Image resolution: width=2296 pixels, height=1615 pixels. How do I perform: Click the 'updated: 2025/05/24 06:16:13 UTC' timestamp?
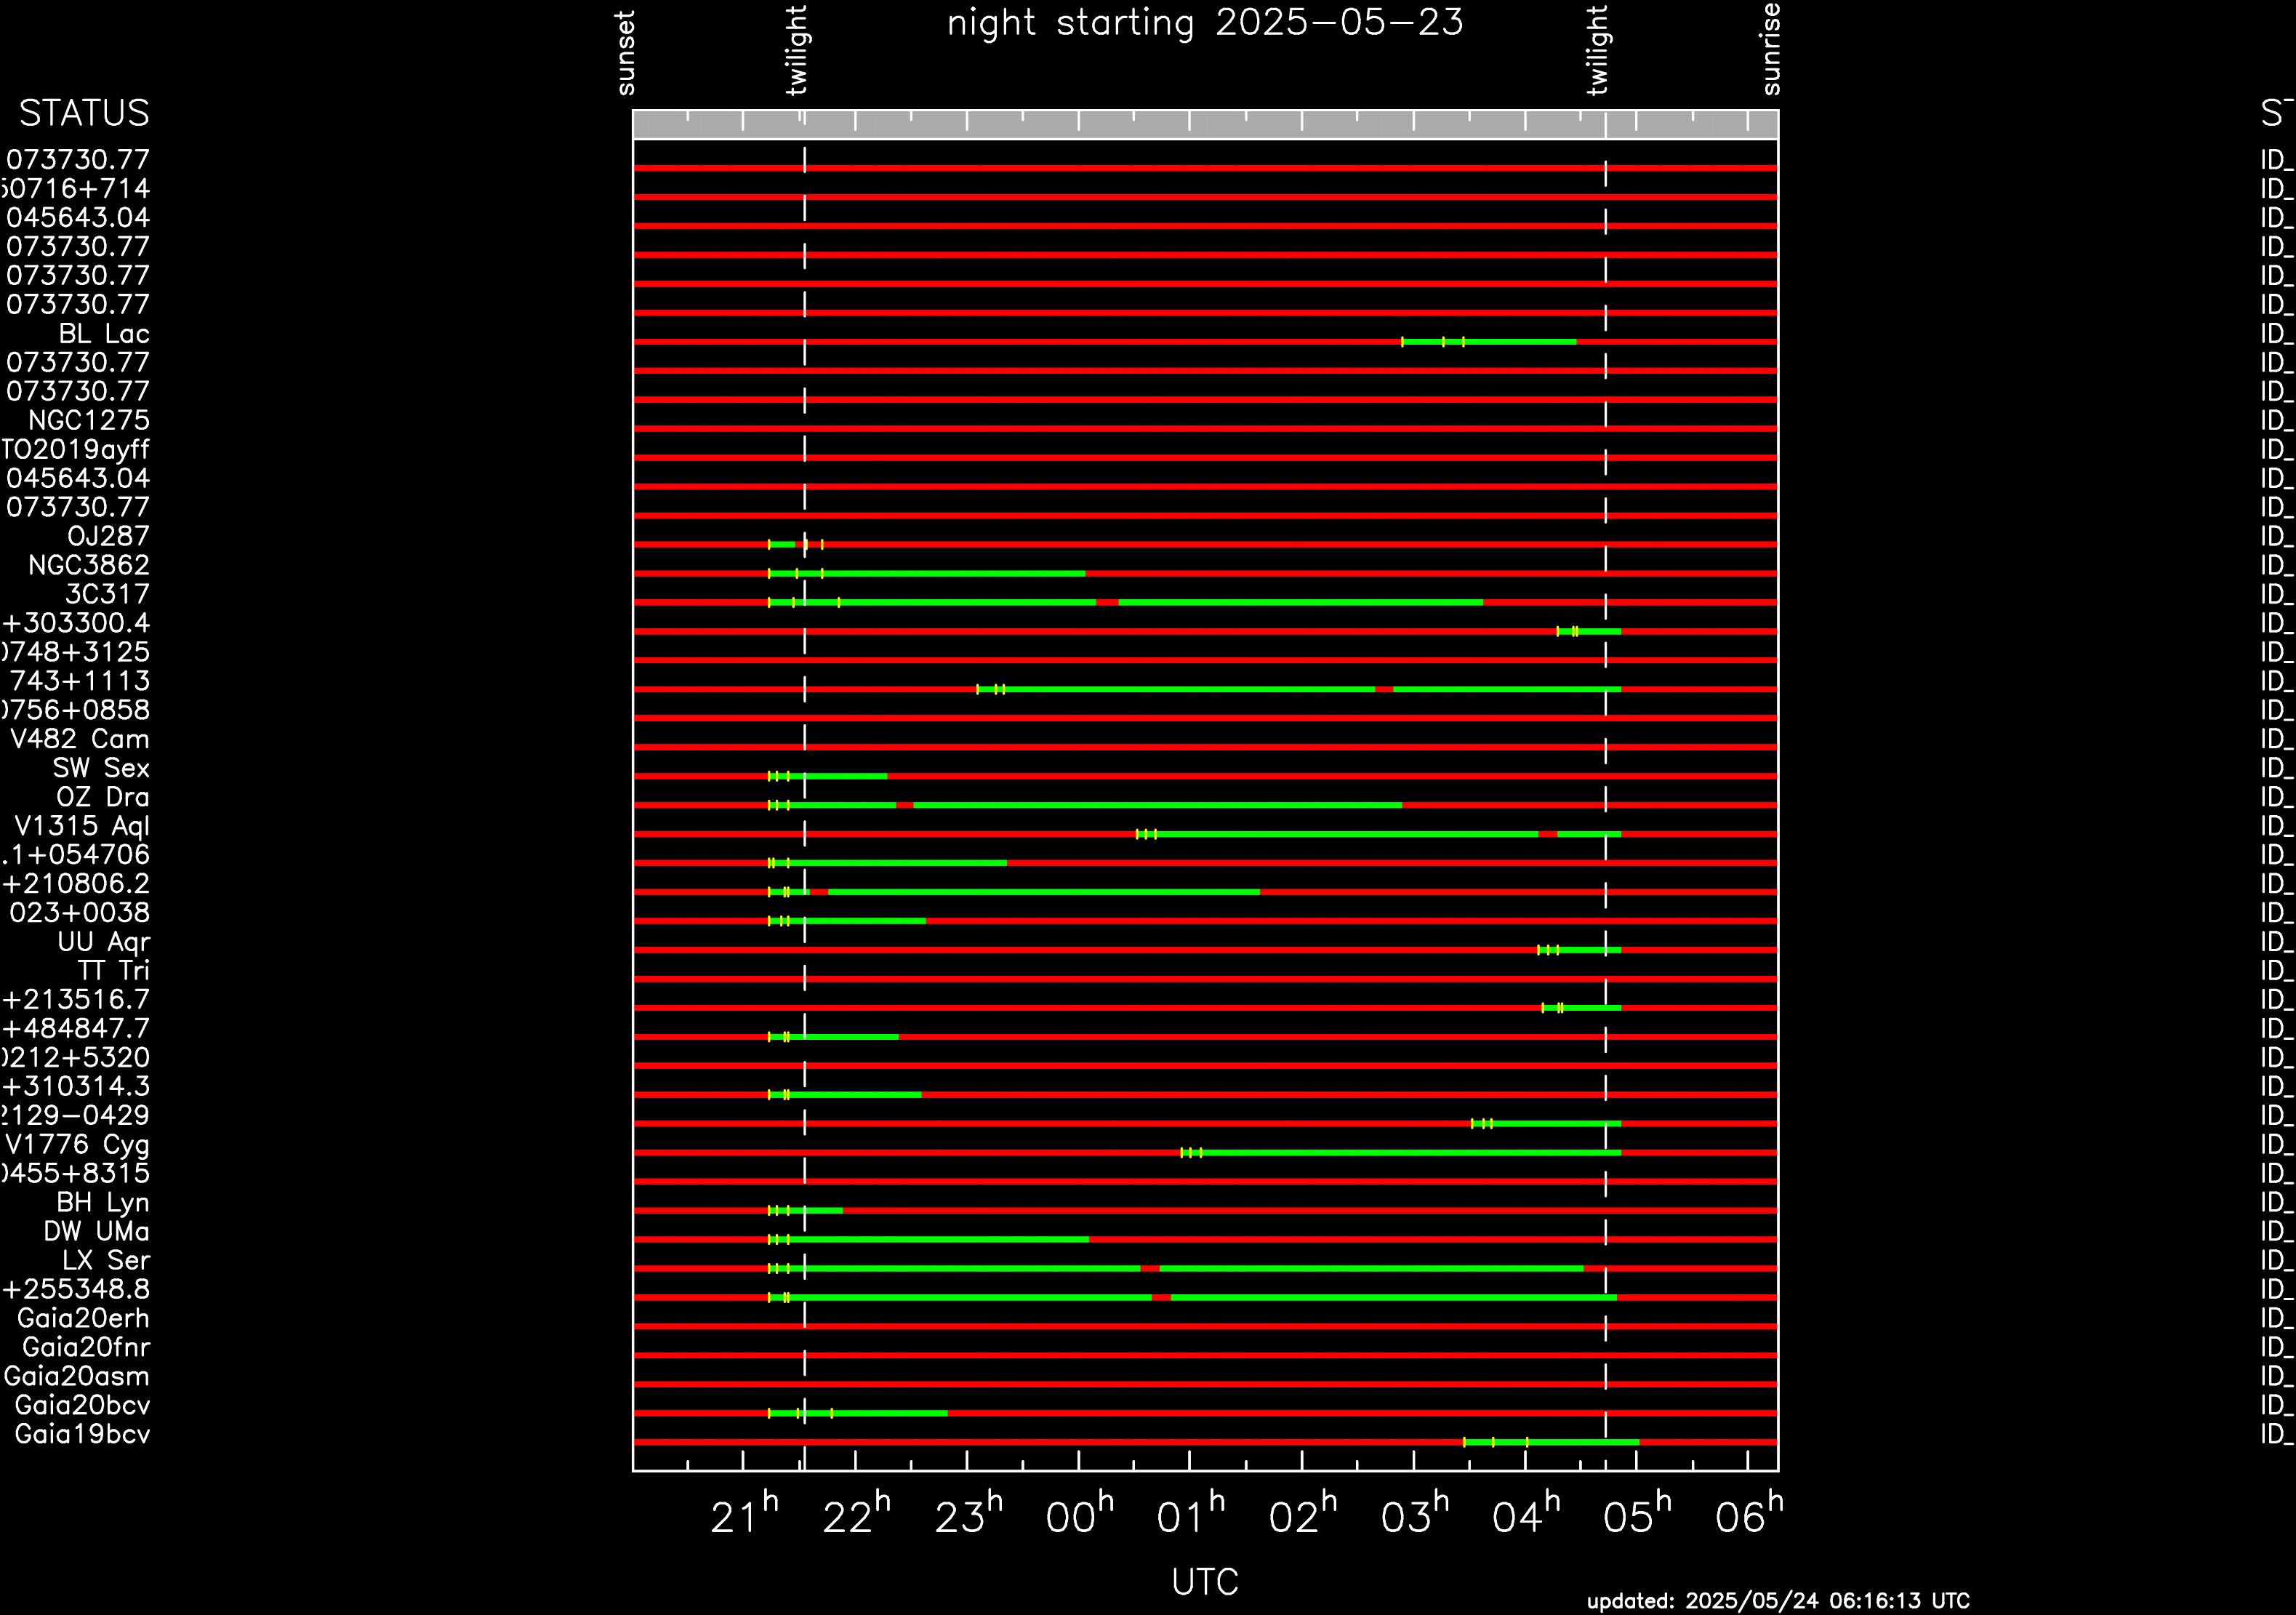tap(1778, 1601)
